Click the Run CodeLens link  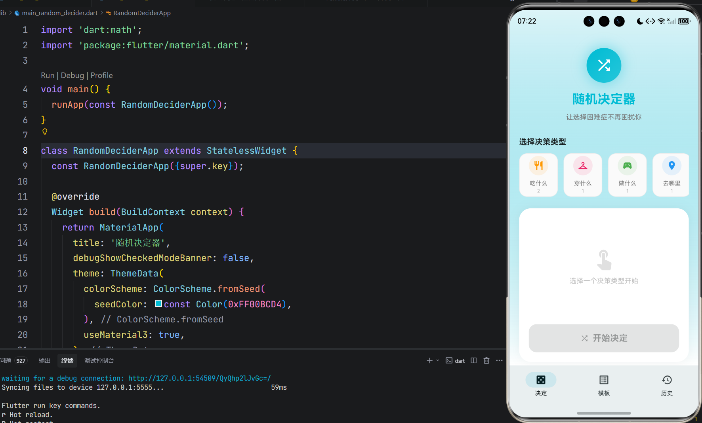click(x=48, y=75)
